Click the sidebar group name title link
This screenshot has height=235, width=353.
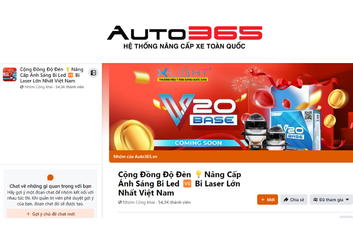pos(51,75)
